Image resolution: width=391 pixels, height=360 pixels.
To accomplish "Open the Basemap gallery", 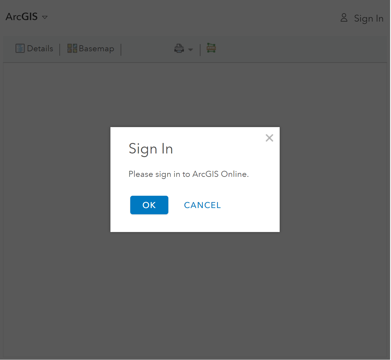I will pyautogui.click(x=91, y=49).
